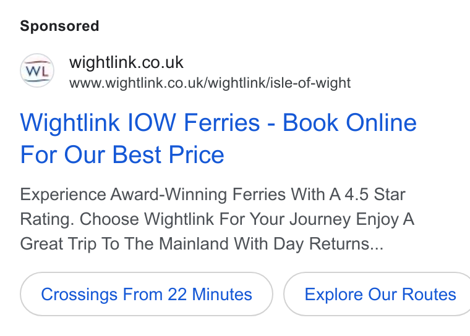Click the ad description starting with Experience Award-Winning

pyautogui.click(x=217, y=219)
